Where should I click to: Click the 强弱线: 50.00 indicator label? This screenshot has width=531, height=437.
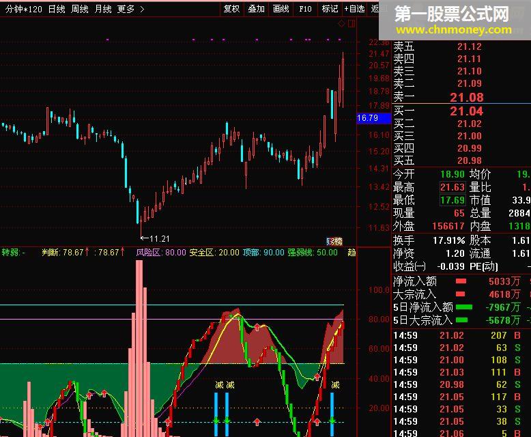pos(313,252)
